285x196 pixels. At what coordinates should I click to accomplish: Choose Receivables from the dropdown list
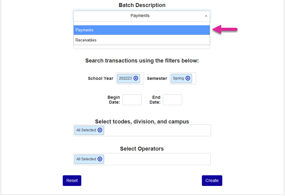click(142, 40)
